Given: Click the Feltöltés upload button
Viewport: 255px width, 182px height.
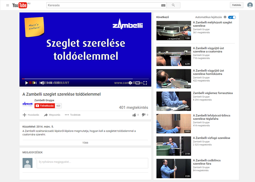Looking at the screenshot, I should tap(237, 5).
